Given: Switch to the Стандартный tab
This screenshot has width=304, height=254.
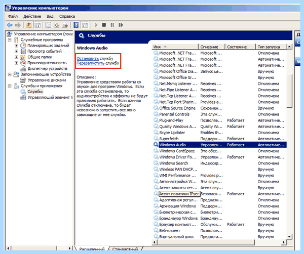Looking at the screenshot, I should (125, 249).
